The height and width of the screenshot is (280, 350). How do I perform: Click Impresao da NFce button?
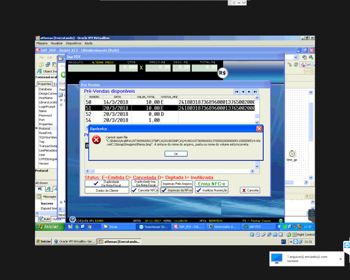[x=176, y=190]
